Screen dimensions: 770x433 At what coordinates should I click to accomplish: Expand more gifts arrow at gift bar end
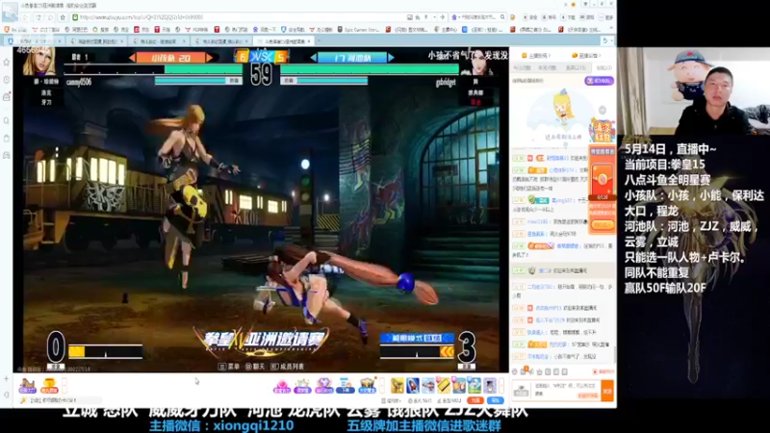click(501, 386)
